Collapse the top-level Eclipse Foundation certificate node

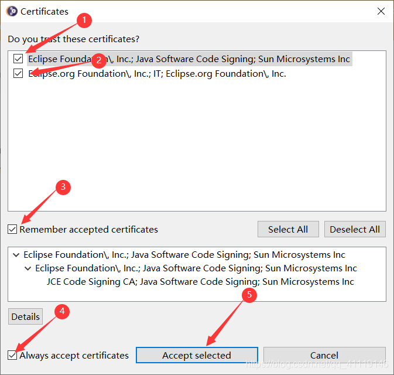tap(16, 255)
